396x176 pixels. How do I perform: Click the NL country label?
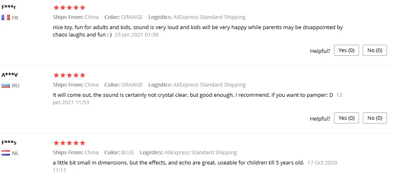click(15, 153)
